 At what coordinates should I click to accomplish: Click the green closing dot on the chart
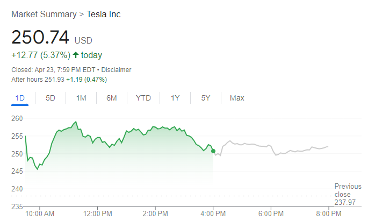click(x=213, y=151)
